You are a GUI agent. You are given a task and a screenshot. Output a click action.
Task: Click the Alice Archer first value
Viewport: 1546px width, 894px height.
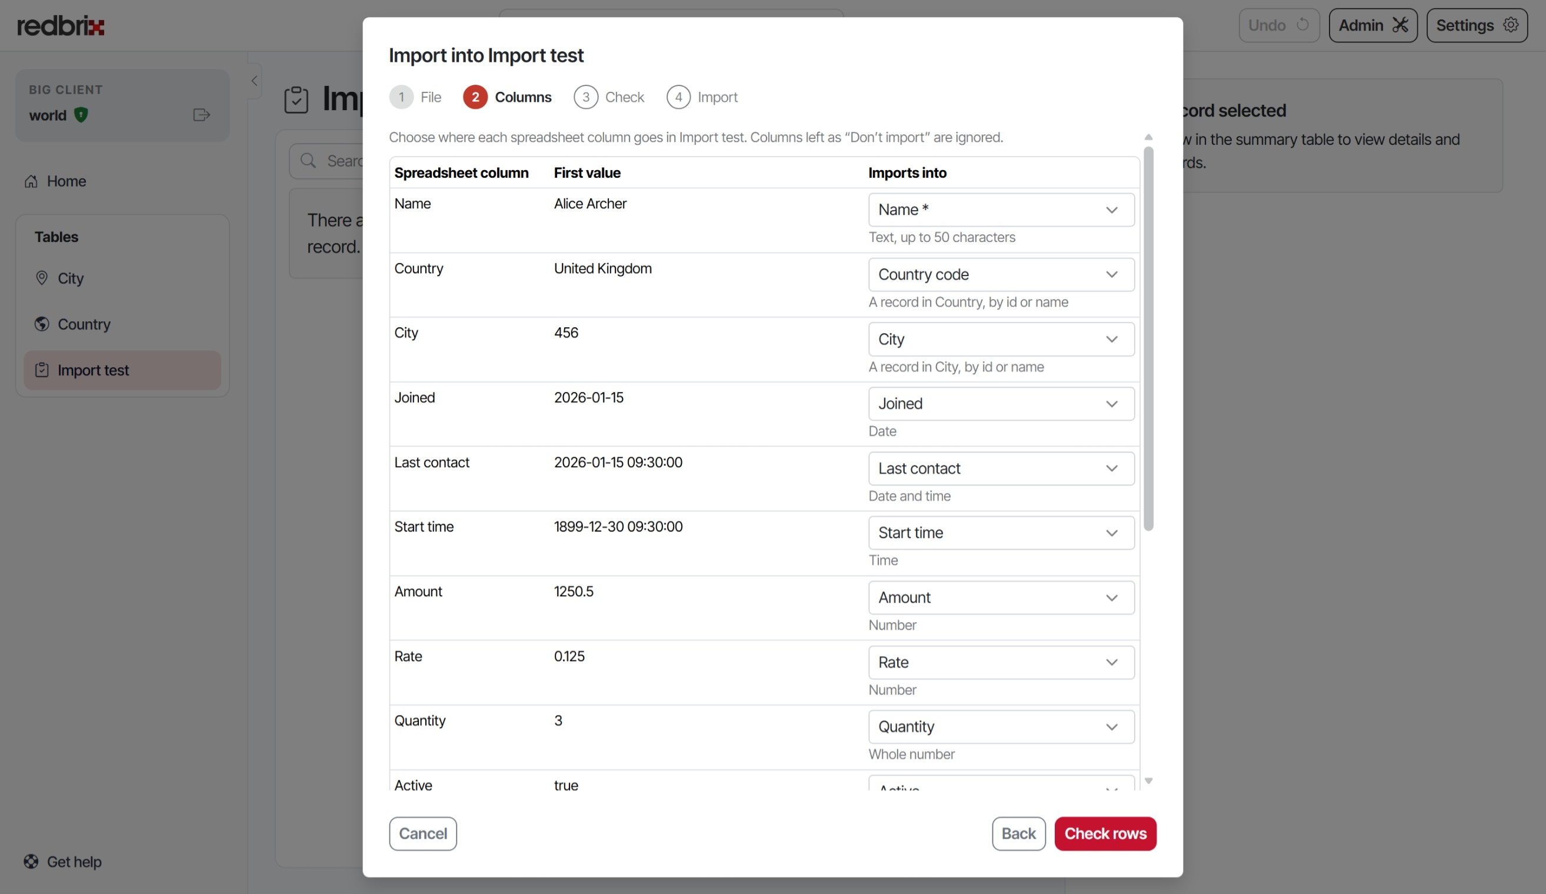coord(590,204)
